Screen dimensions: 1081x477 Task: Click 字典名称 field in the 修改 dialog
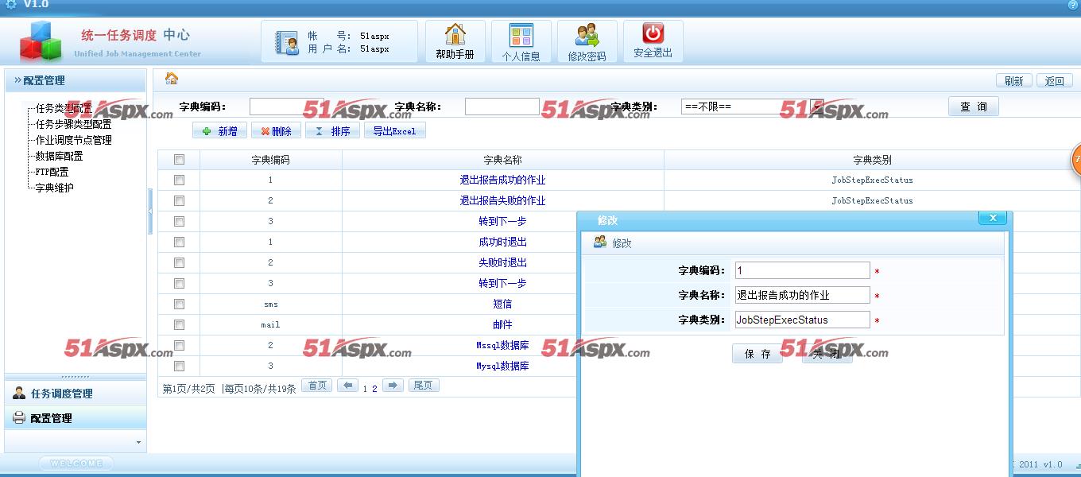pos(802,295)
